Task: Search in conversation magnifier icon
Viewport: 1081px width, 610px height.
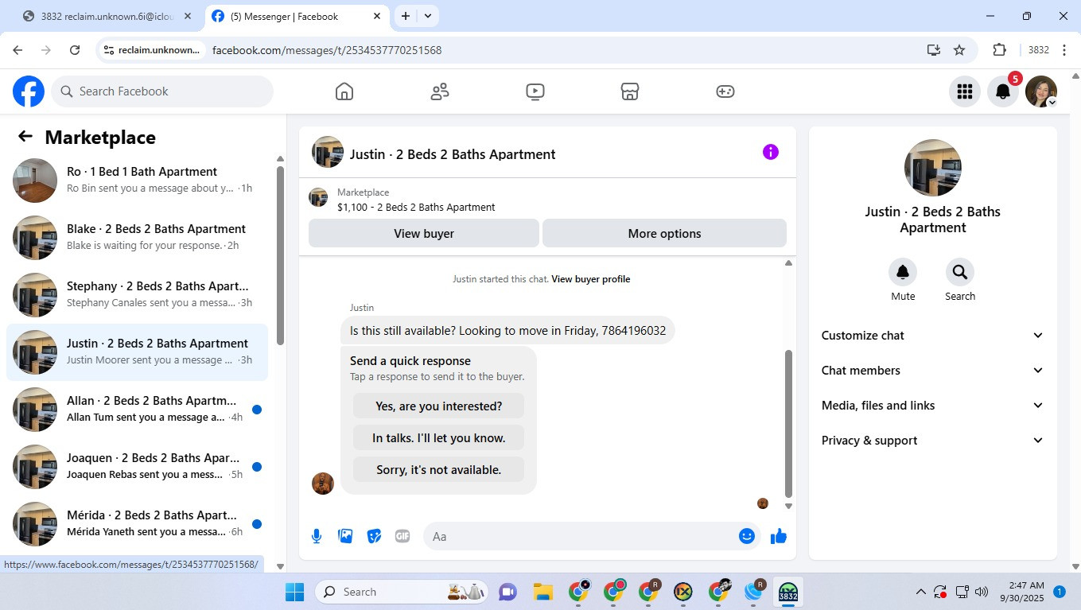Action: point(960,272)
